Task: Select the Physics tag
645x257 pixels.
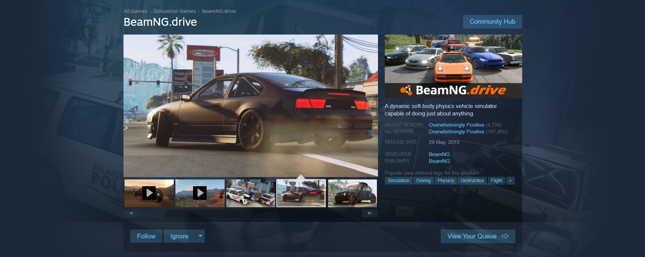Action: [x=445, y=181]
